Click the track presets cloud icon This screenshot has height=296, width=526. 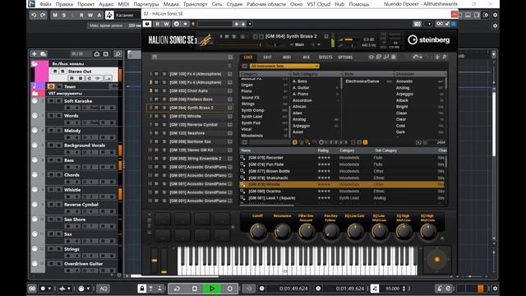[44, 54]
